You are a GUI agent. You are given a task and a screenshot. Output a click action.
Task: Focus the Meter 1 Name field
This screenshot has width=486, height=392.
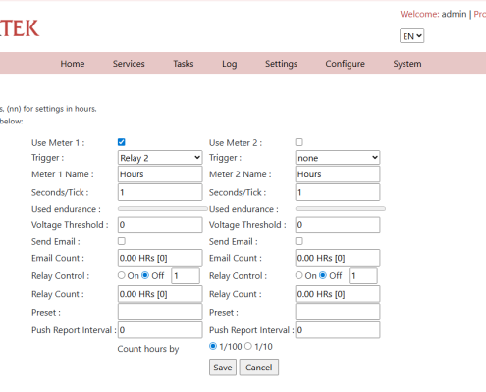click(x=160, y=174)
